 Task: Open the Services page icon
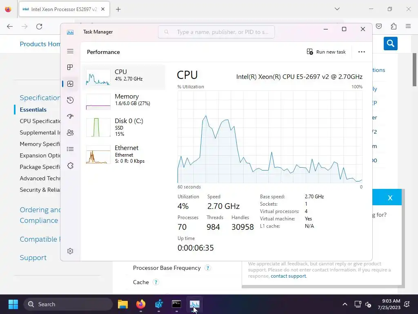70,166
